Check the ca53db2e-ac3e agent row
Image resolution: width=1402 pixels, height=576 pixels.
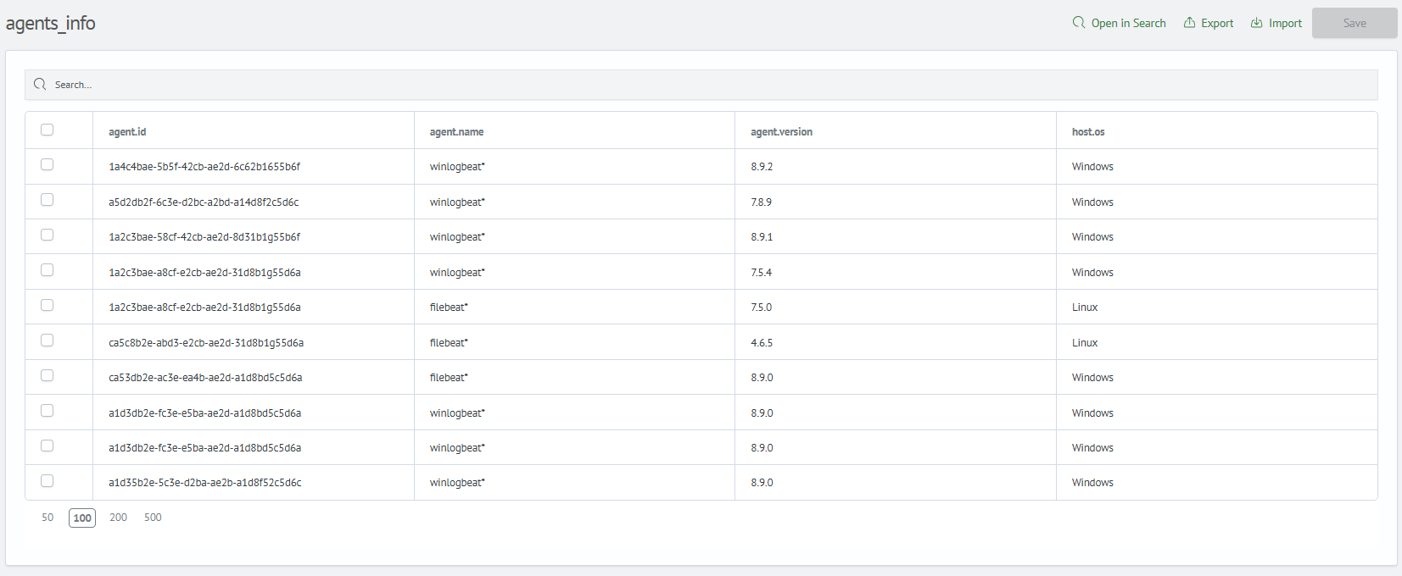click(x=47, y=375)
